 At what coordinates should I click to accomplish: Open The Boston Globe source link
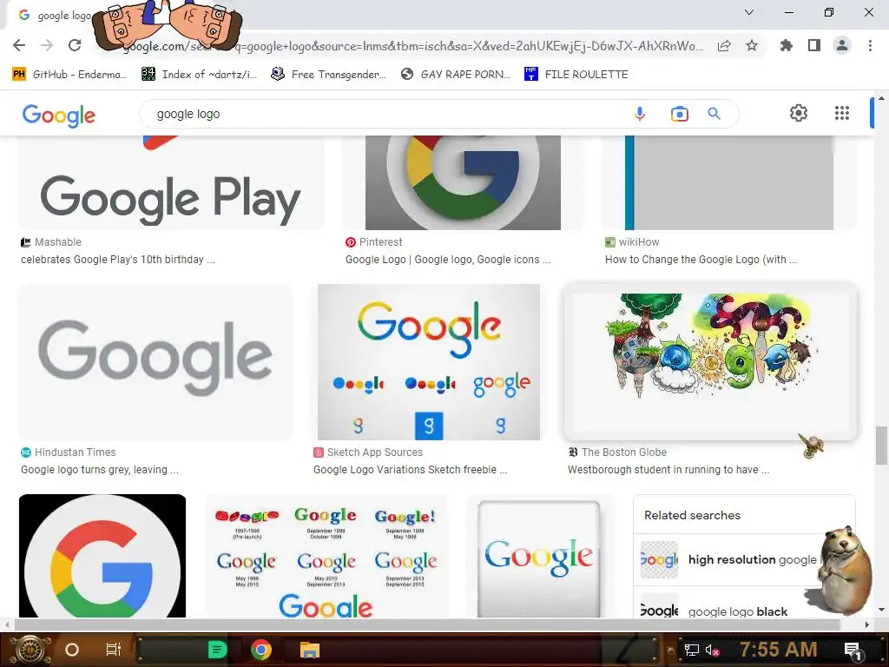pyautogui.click(x=617, y=452)
